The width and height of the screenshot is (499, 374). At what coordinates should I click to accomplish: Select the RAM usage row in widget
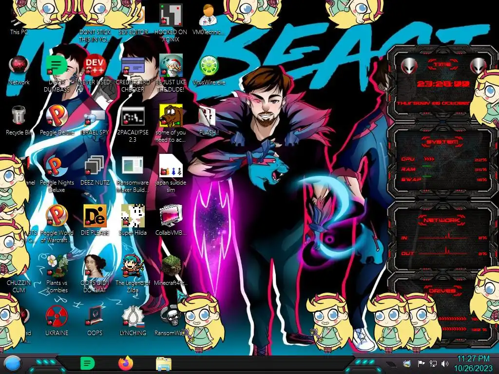click(x=443, y=169)
